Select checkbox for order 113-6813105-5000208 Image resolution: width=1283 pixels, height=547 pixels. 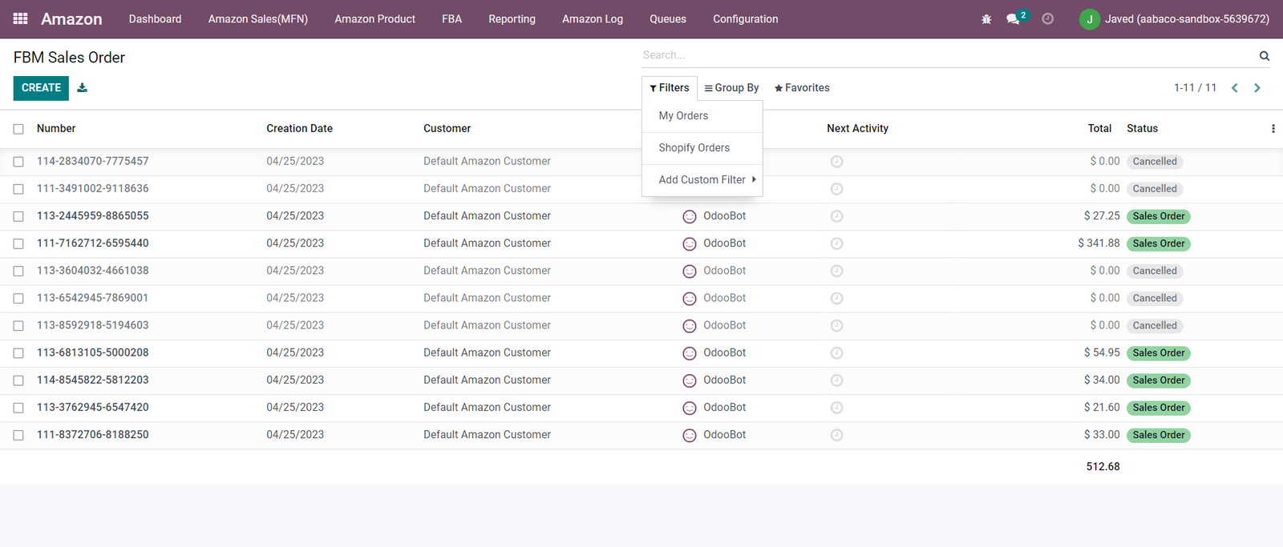tap(18, 353)
